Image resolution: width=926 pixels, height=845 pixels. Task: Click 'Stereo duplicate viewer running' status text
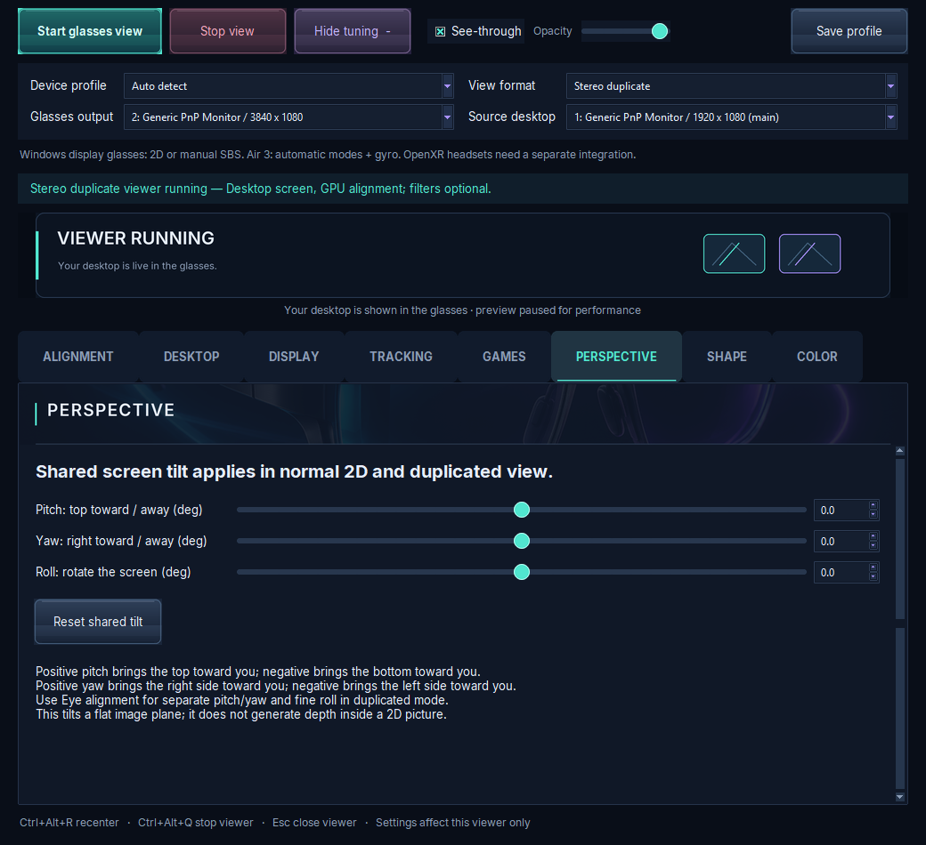(x=118, y=189)
